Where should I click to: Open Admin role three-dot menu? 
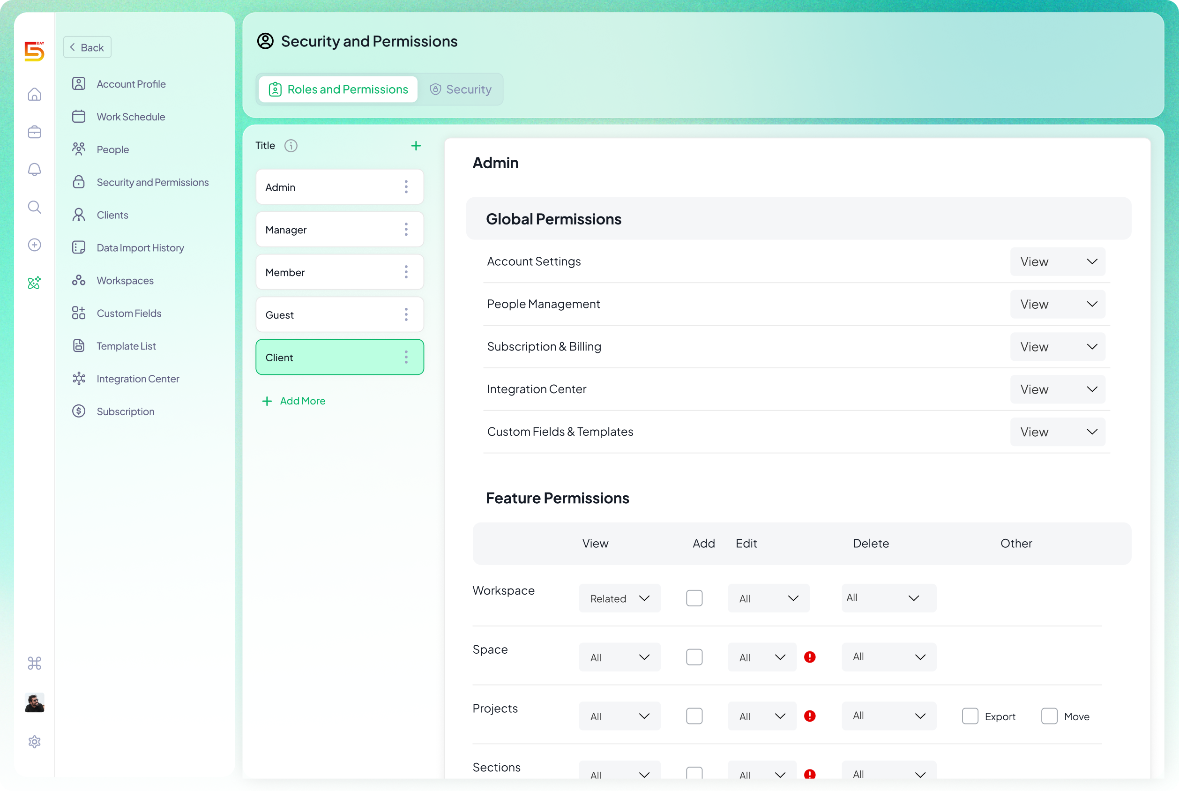point(406,187)
